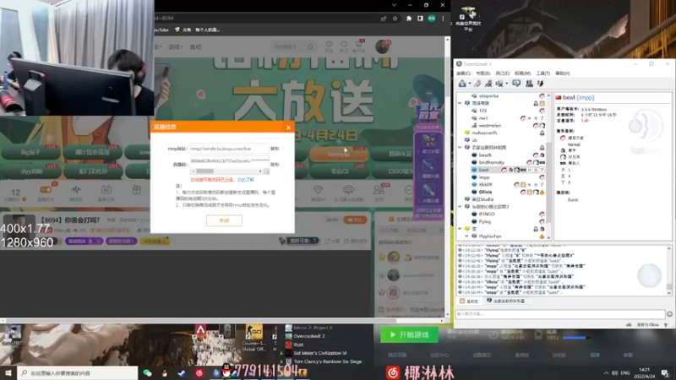Image resolution: width=676 pixels, height=380 pixels.
Task: Click Windows taskbar search box
Action: click(78, 372)
